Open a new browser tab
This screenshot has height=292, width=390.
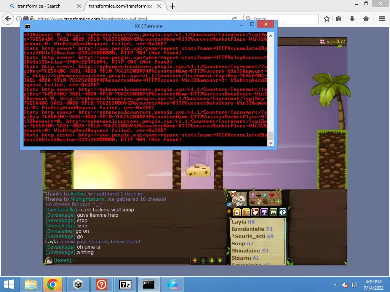pos(173,6)
